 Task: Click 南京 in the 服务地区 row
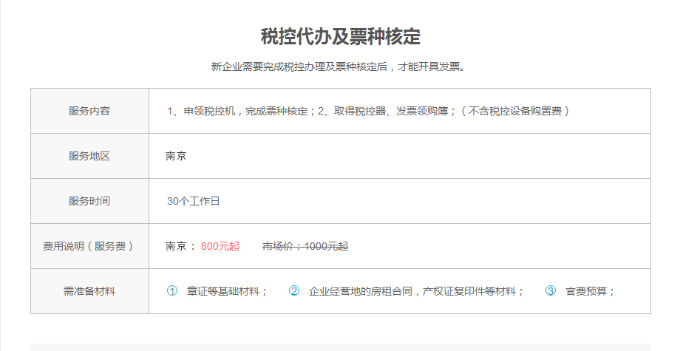coord(176,156)
